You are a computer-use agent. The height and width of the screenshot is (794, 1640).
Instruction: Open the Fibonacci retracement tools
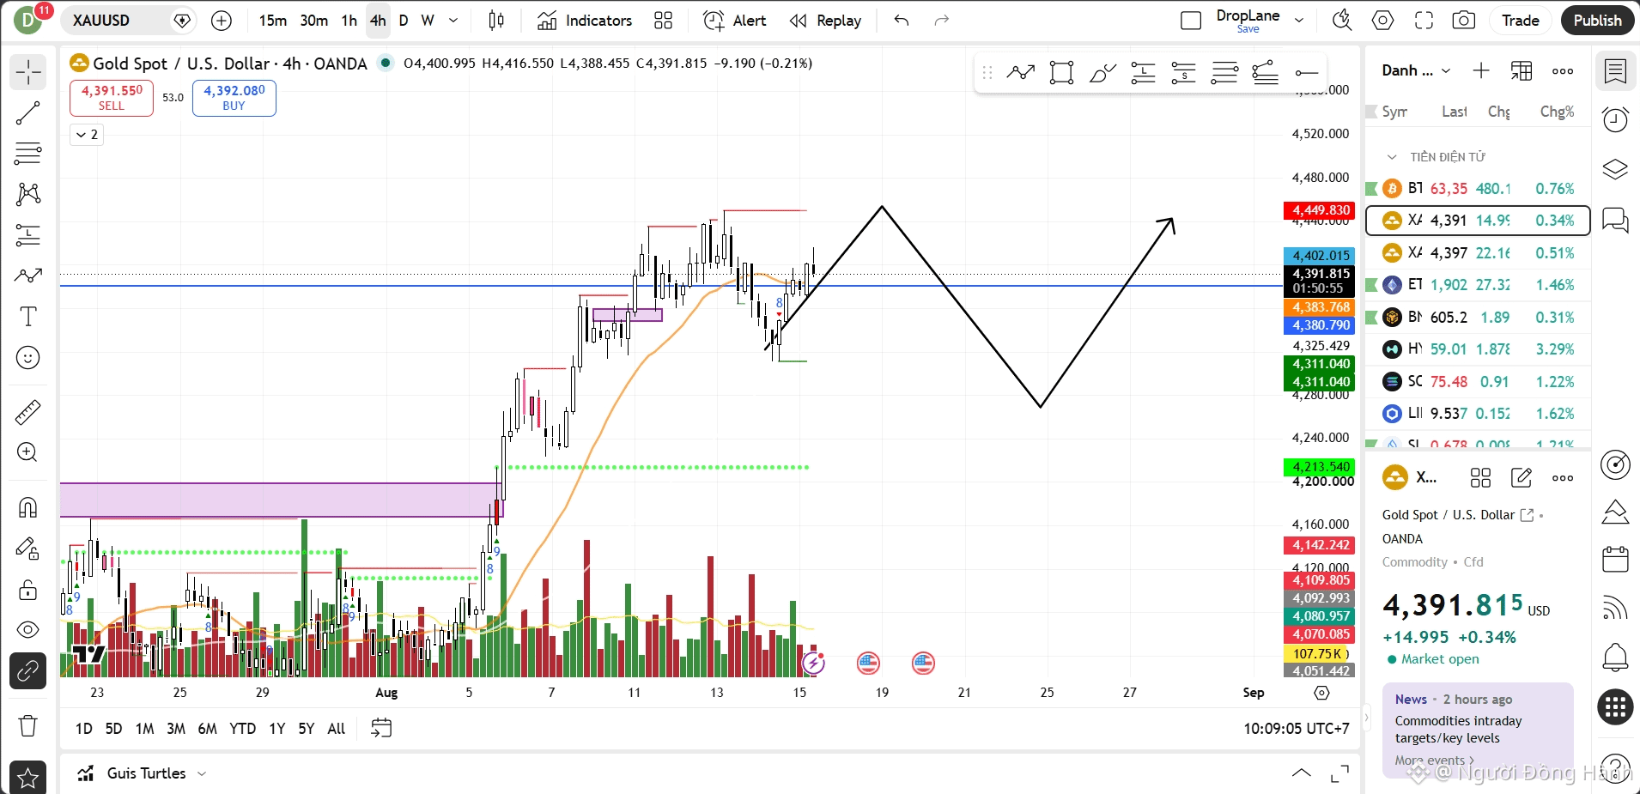tap(28, 154)
